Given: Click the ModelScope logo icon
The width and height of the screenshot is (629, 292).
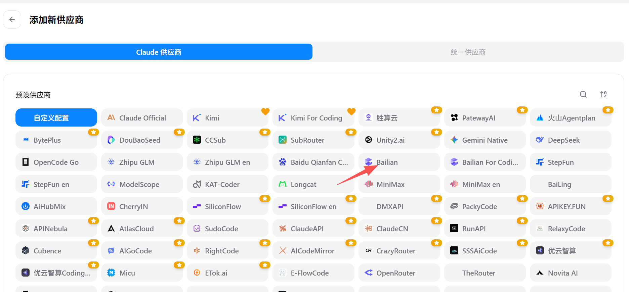Looking at the screenshot, I should point(111,184).
